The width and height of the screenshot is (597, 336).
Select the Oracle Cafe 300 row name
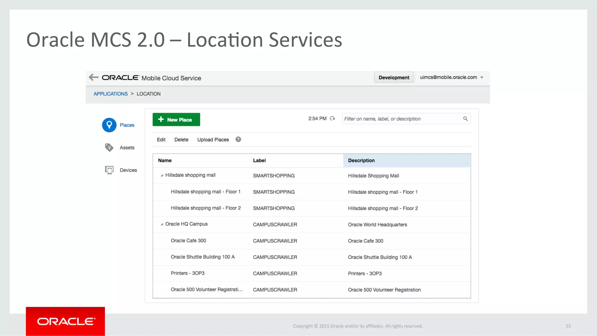coord(188,240)
